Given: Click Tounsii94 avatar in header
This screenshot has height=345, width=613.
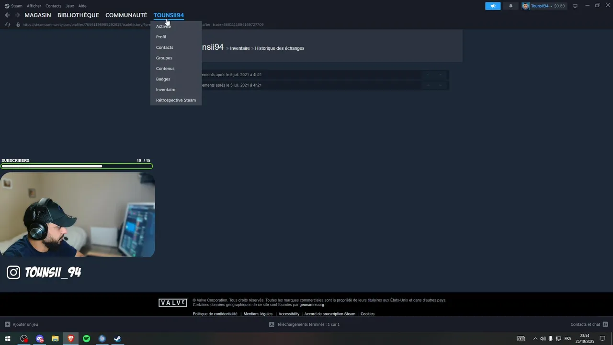Looking at the screenshot, I should [x=525, y=6].
